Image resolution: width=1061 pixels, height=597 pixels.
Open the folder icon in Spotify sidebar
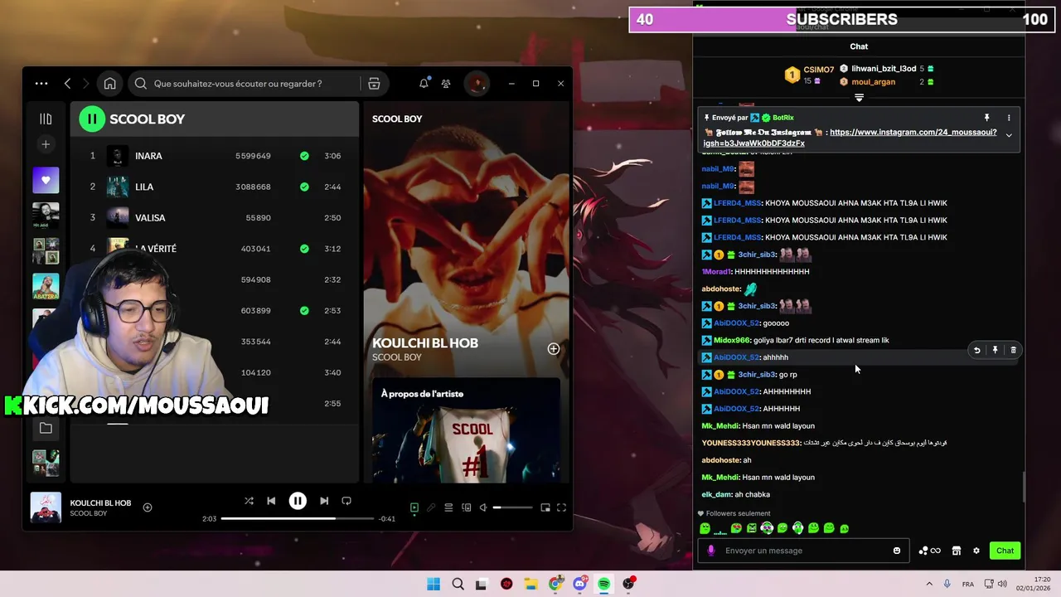coord(46,428)
